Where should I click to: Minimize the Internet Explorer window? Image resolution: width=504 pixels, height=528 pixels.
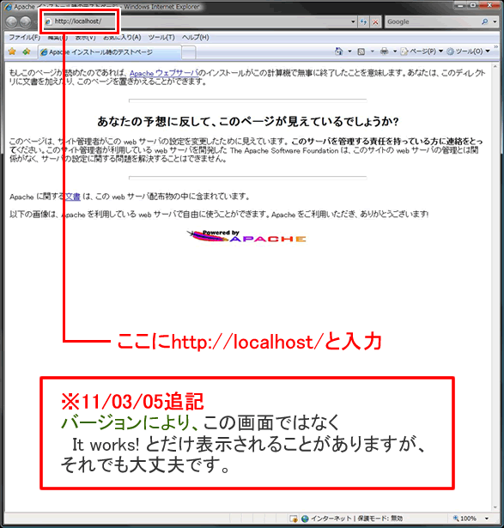click(460, 5)
